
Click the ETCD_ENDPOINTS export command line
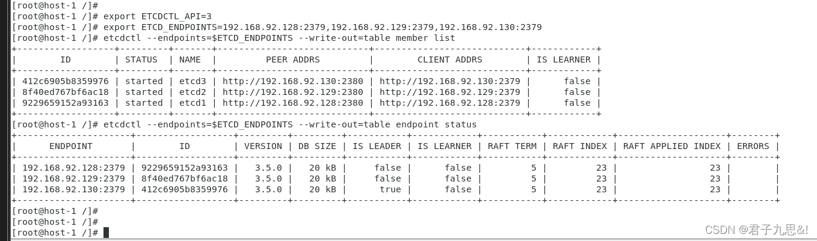[322, 27]
